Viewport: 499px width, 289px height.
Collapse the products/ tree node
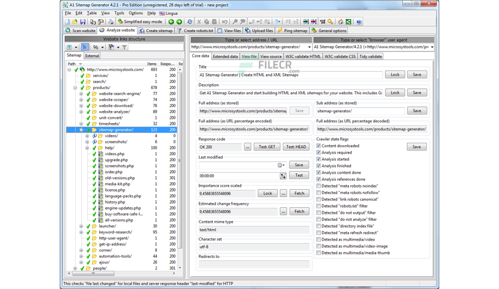point(75,88)
